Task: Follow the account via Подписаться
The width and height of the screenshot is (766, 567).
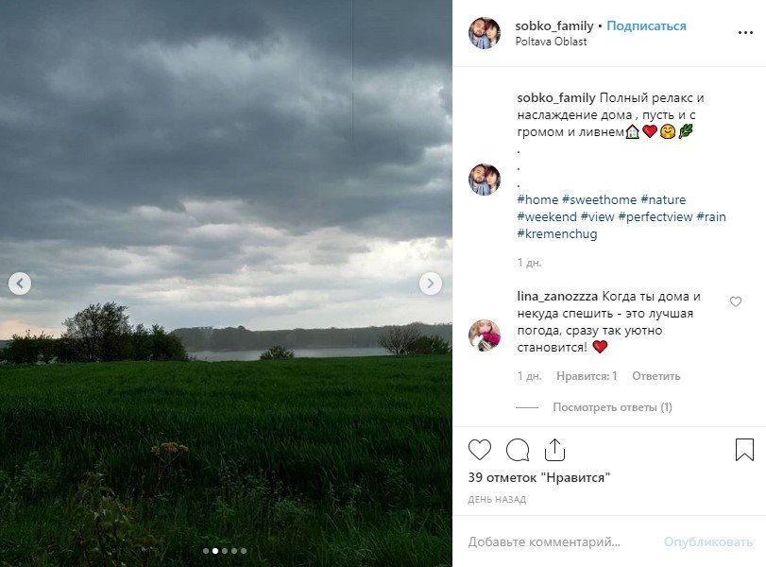Action: click(646, 26)
